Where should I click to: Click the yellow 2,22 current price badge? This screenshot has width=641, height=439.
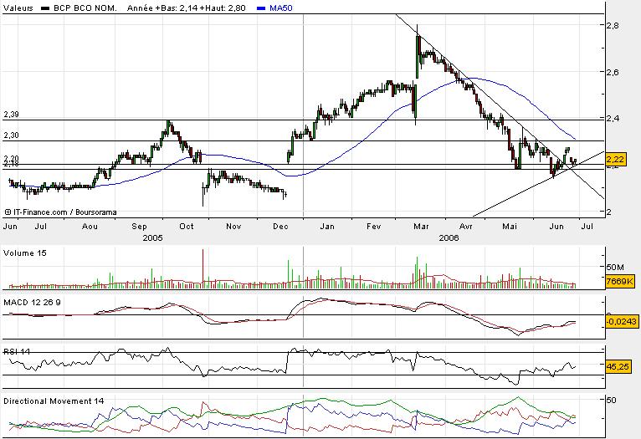615,159
